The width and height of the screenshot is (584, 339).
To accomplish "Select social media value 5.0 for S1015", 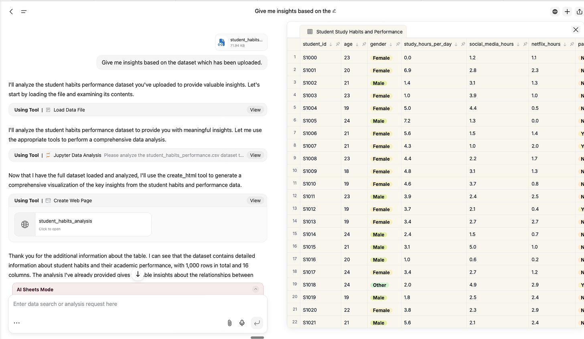I will (497, 247).
